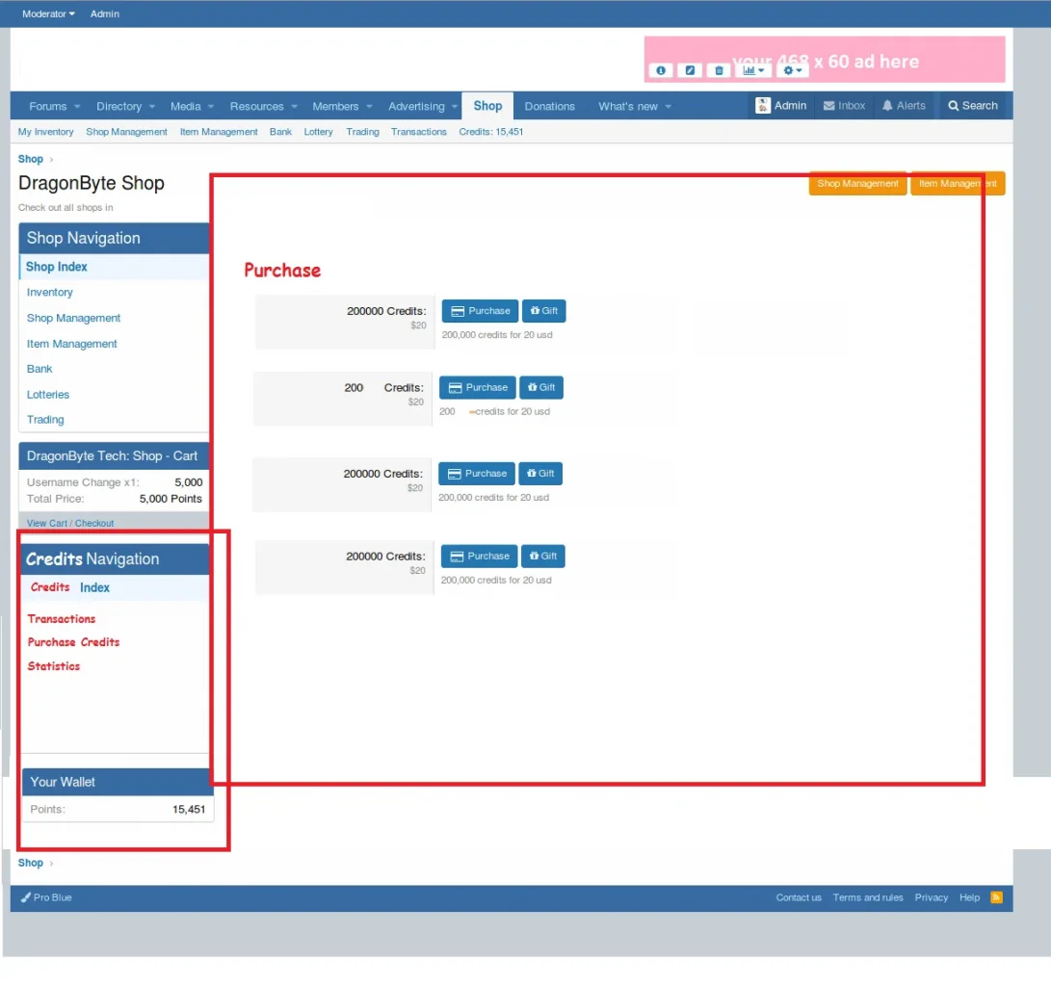Click the pink 468 x 60 ad banner
The image size is (1051, 986).
[x=825, y=59]
